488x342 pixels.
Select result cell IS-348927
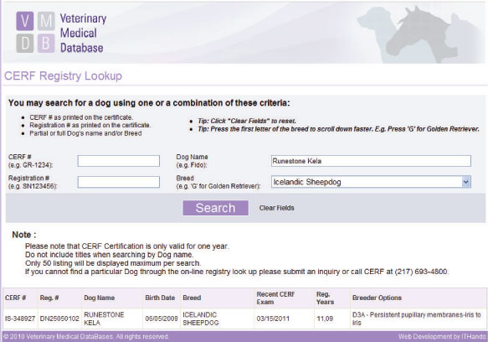click(20, 319)
